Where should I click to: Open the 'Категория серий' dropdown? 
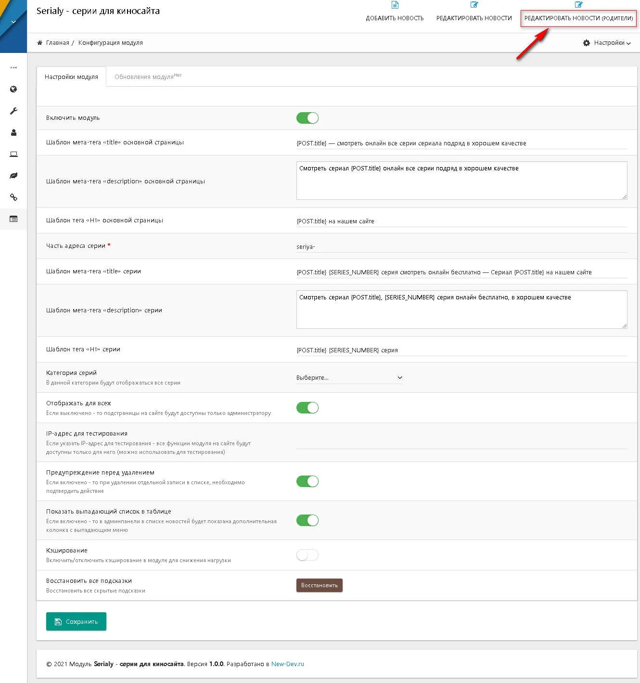(349, 378)
